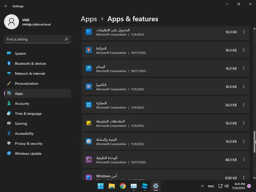Screen dimensions: 256x192
Task: Open more options for Maps app
Action: point(243,50)
